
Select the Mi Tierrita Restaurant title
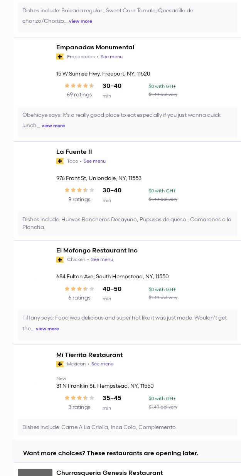(89, 355)
